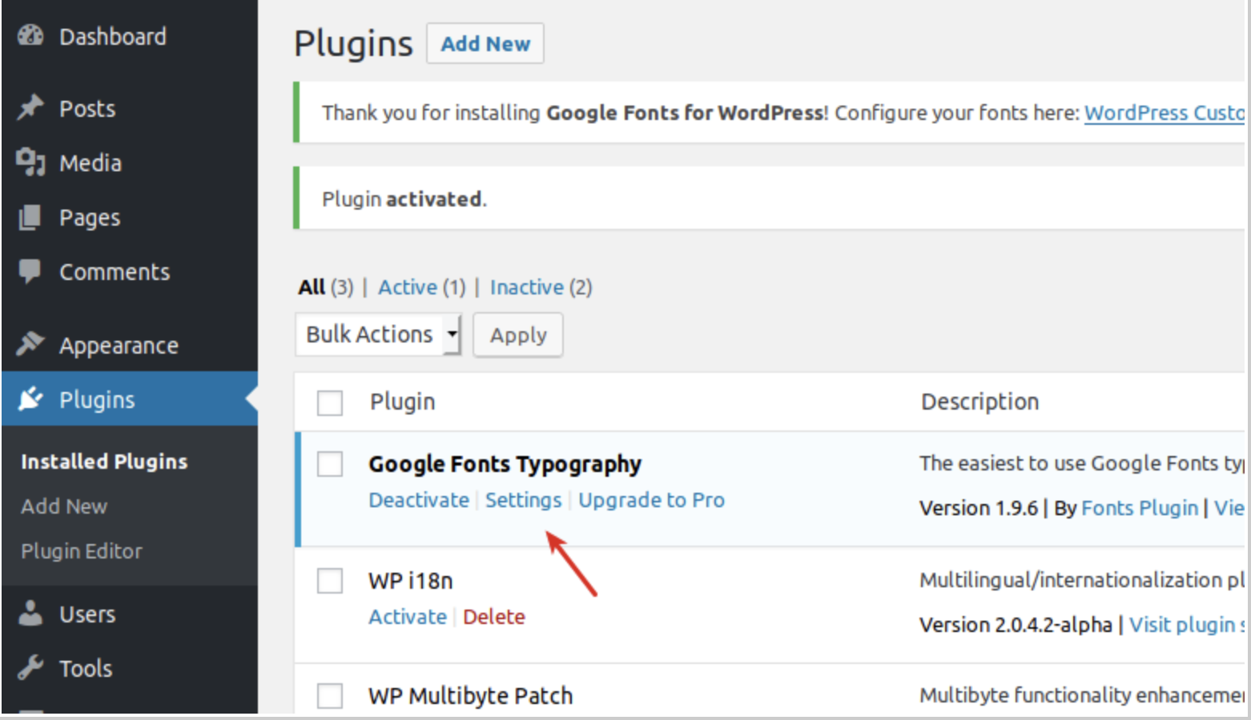Click the Dashboard gauge icon
This screenshot has width=1251, height=720.
tap(30, 36)
